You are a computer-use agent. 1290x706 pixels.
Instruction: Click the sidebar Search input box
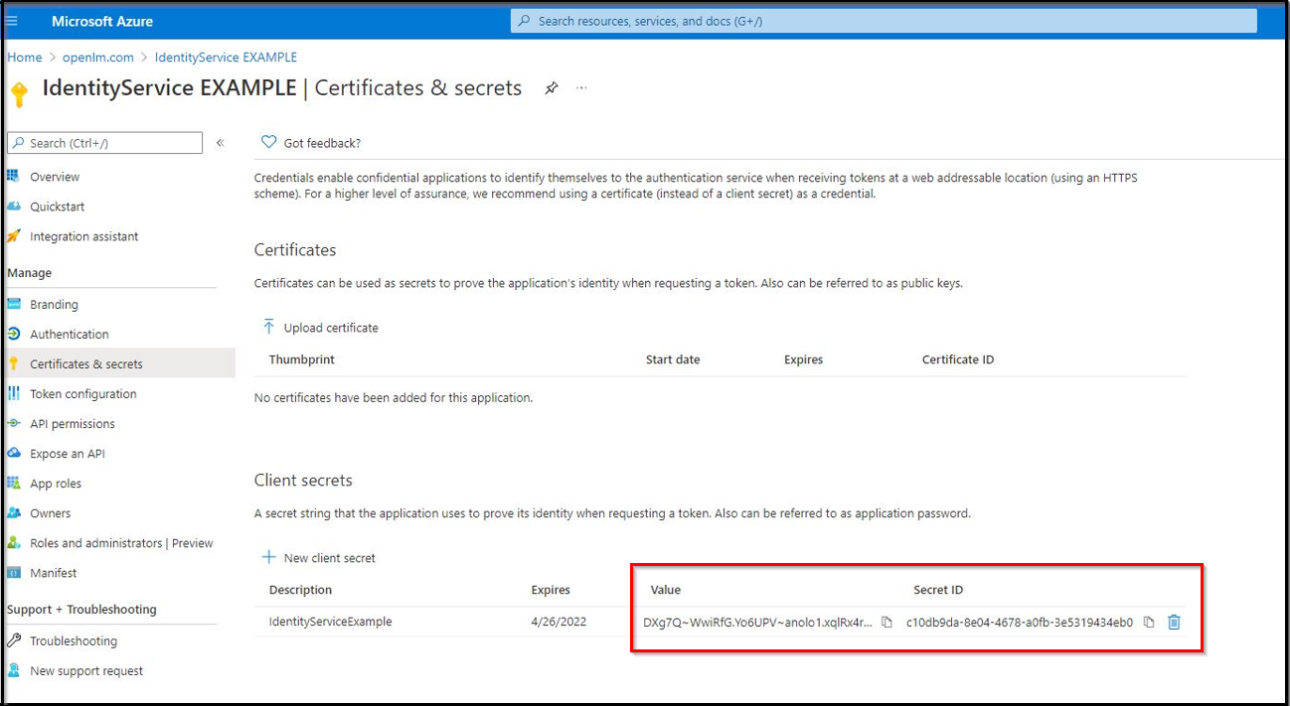tap(104, 143)
